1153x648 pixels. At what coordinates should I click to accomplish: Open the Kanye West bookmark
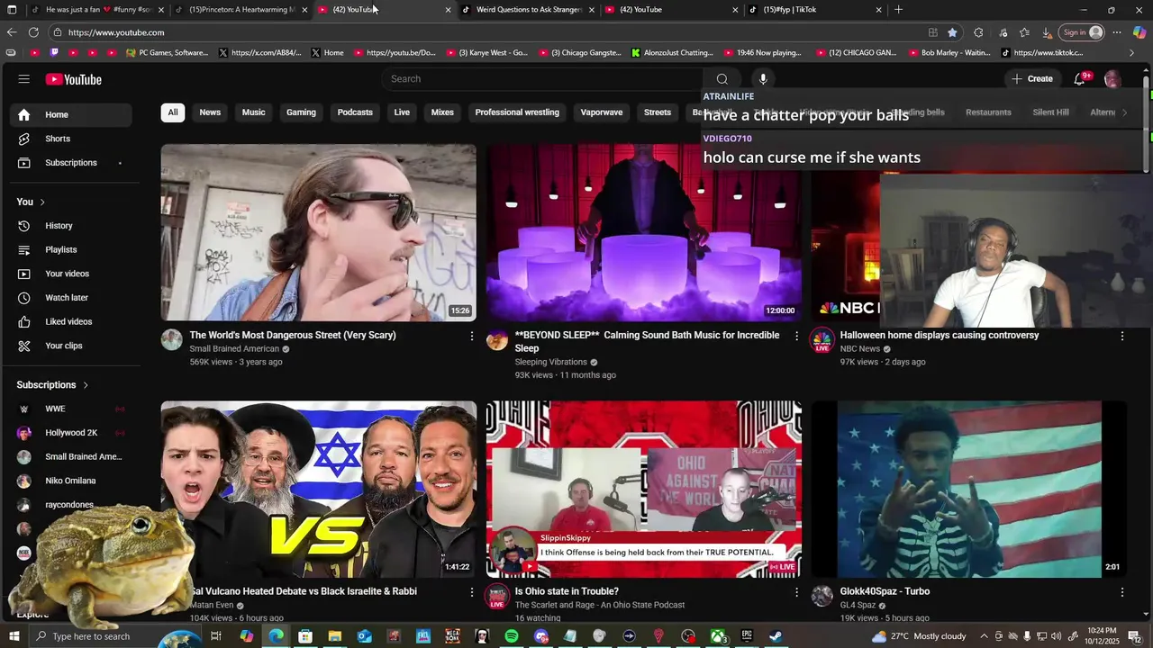coord(486,53)
